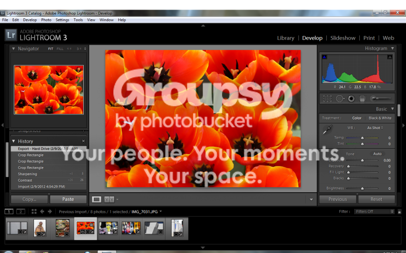
Task: Enable Before/After YY comparison view
Action: (109, 199)
